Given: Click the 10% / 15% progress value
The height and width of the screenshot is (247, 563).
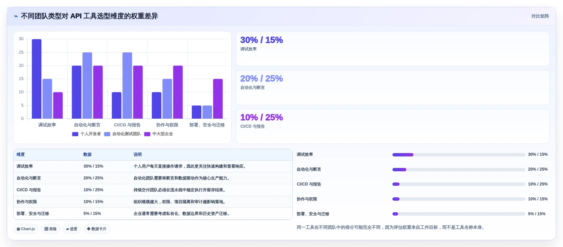Looking at the screenshot, I should tap(538, 199).
